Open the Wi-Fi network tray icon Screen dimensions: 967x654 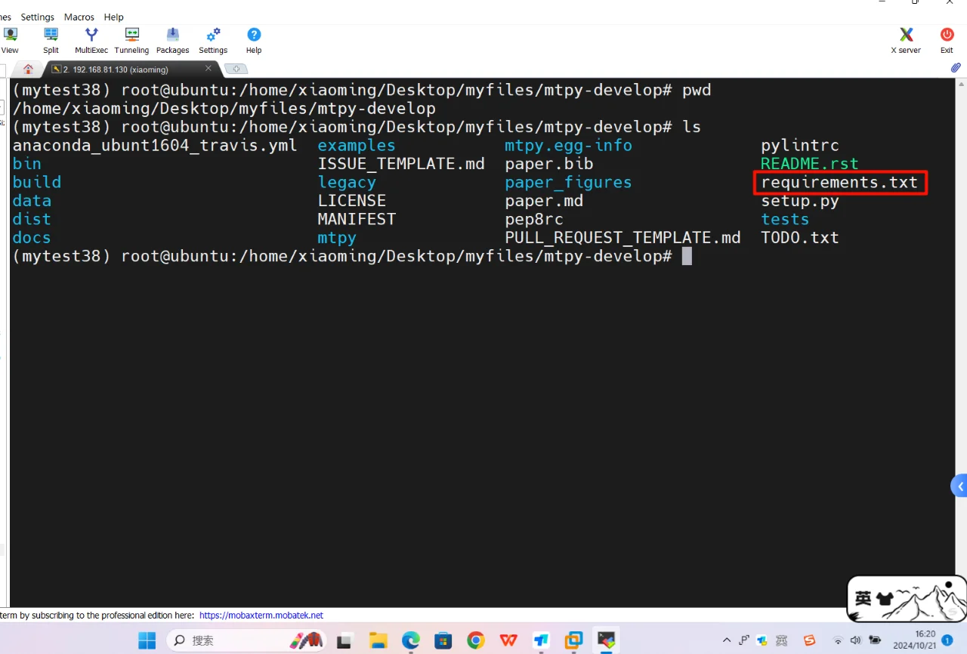coord(838,640)
